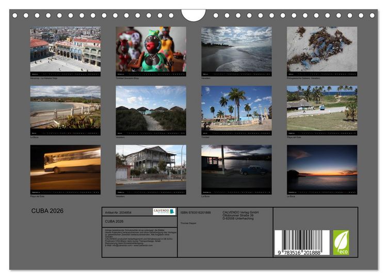Click the 'Trinidad' caption under palm photo
The height and width of the screenshot is (279, 387).
[205, 137]
